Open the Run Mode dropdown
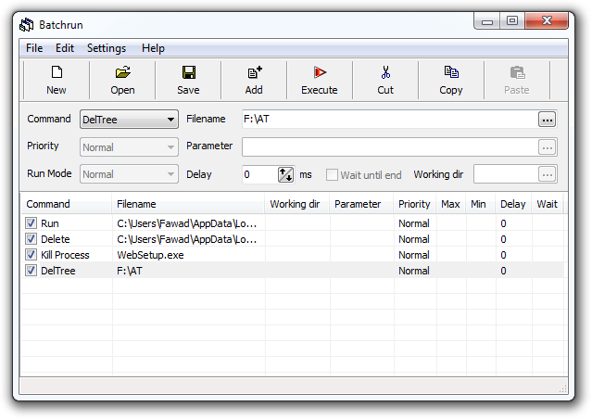The image size is (592, 419). pos(129,174)
